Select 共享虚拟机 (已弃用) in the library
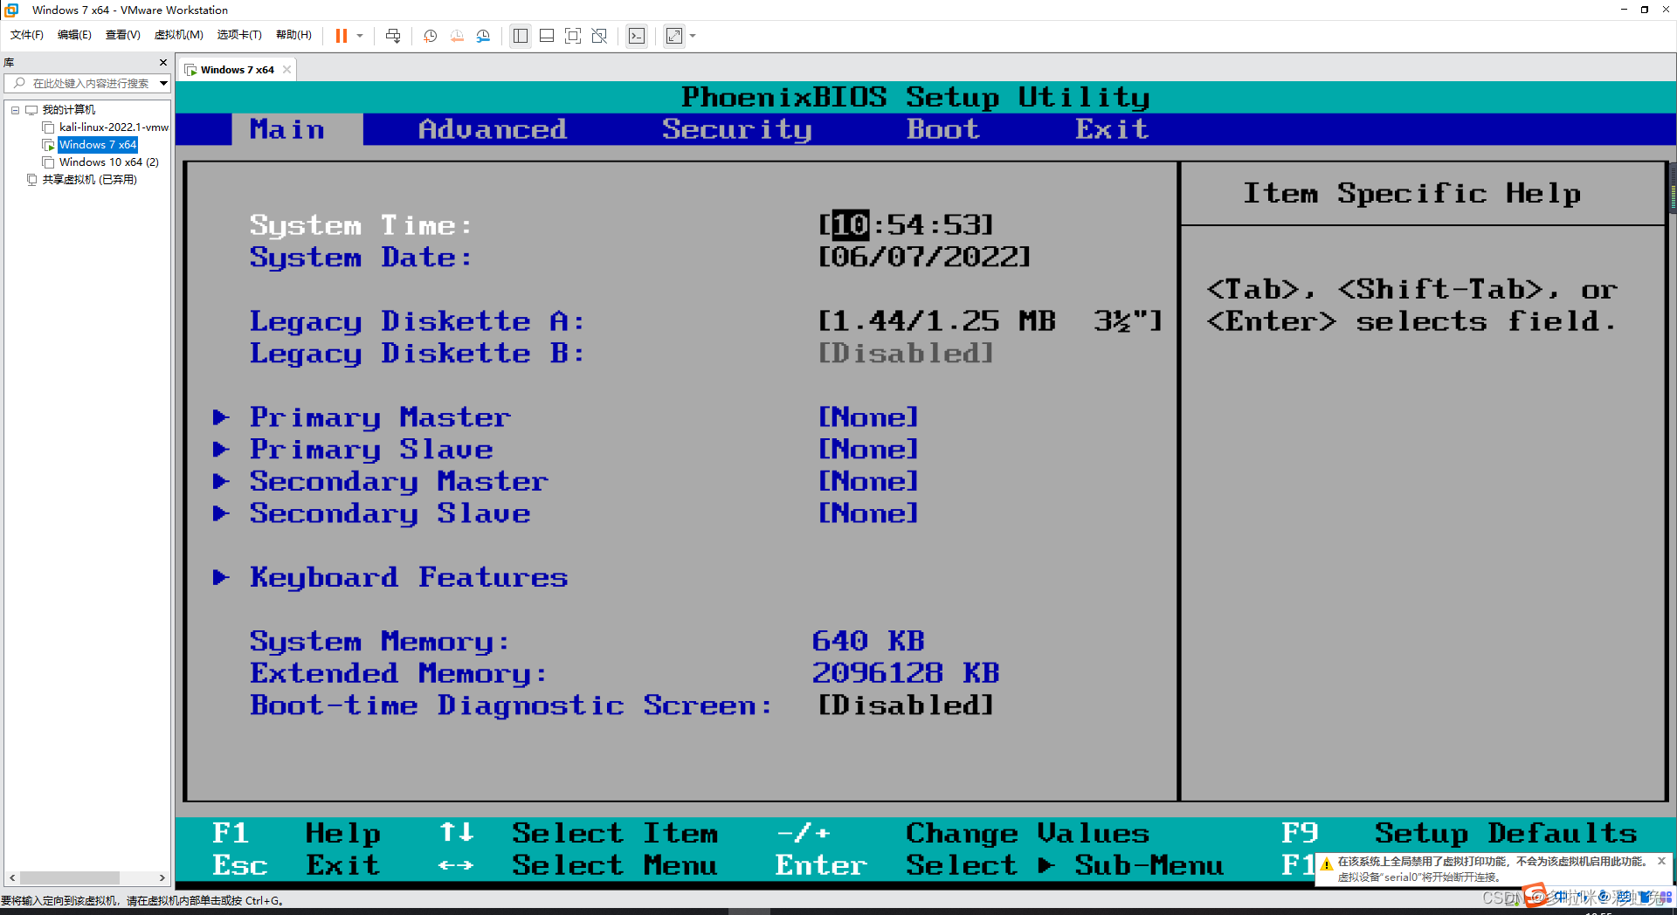The image size is (1677, 915). pos(90,180)
